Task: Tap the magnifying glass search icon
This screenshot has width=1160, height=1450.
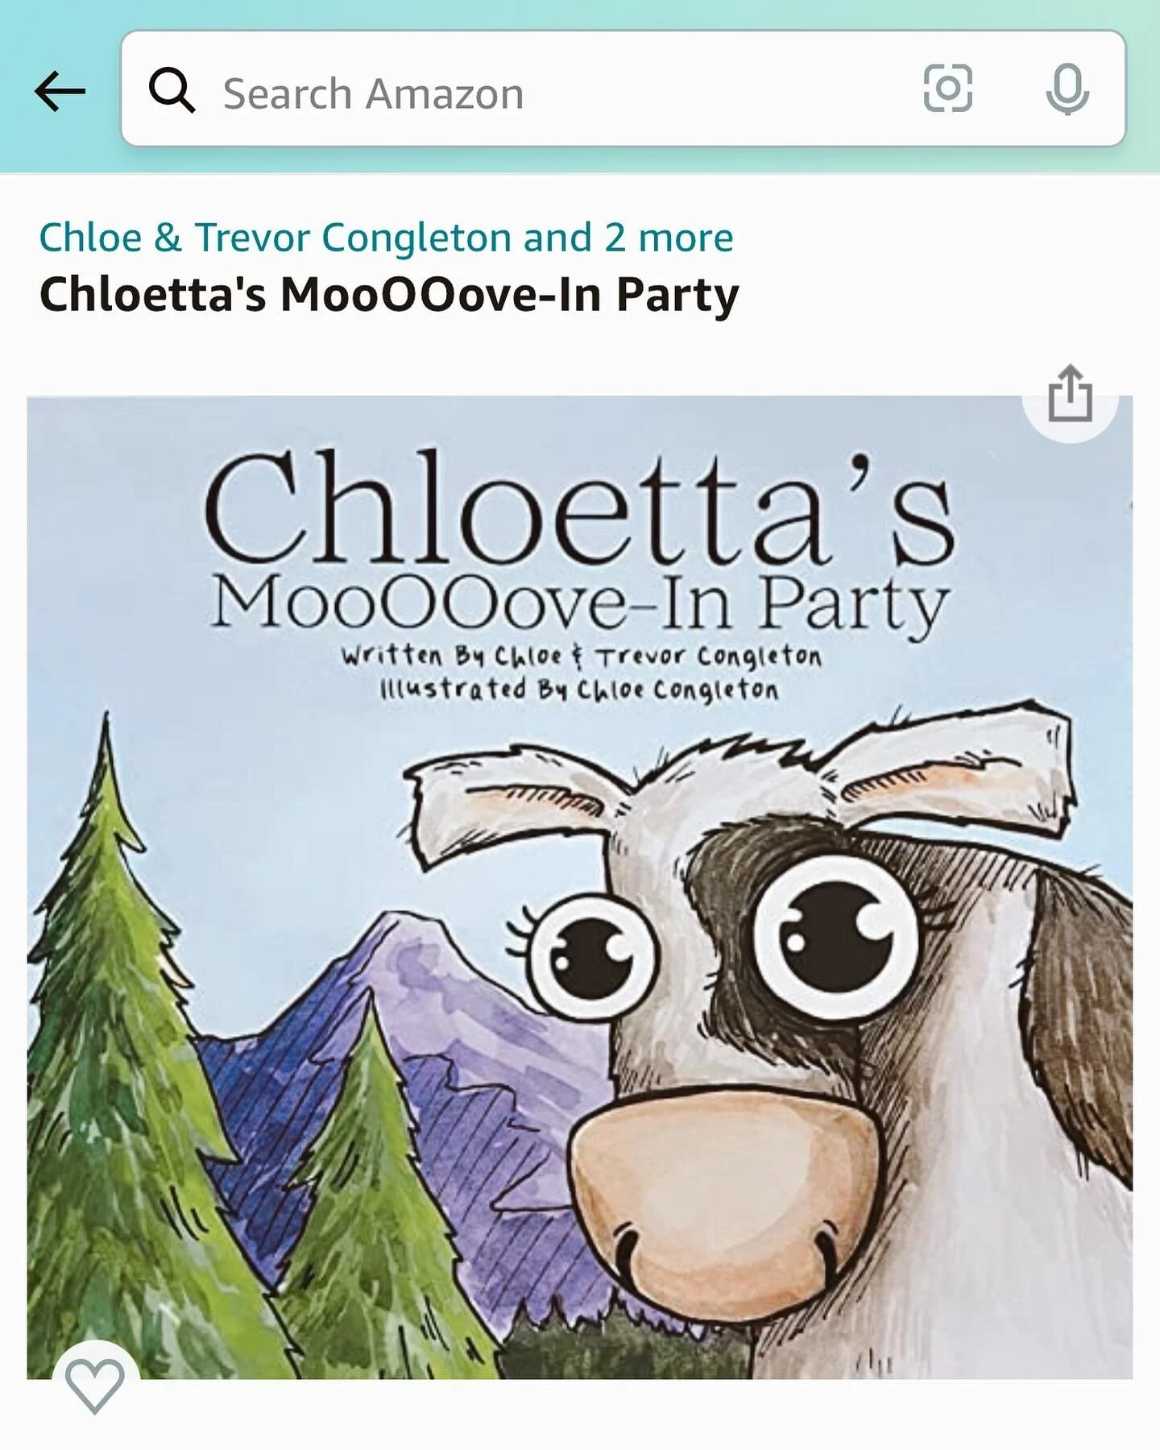Action: coord(172,90)
